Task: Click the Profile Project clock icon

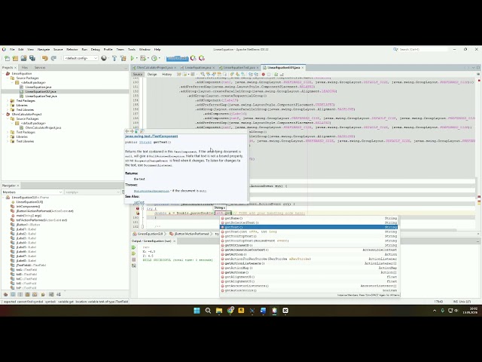Action: (x=154, y=58)
